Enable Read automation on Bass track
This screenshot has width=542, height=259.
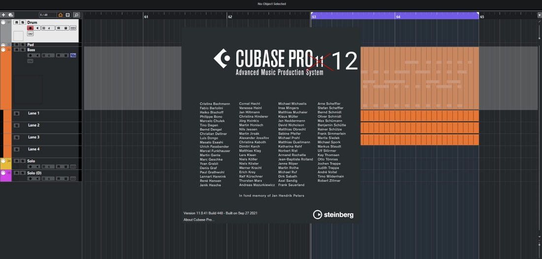59,55
